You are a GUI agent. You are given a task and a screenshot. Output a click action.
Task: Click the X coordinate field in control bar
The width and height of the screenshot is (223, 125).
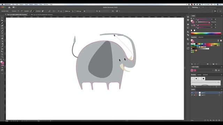click(68, 11)
